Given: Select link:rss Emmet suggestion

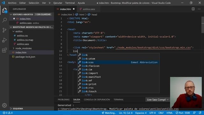Looking at the screenshot, I should click(118, 88).
